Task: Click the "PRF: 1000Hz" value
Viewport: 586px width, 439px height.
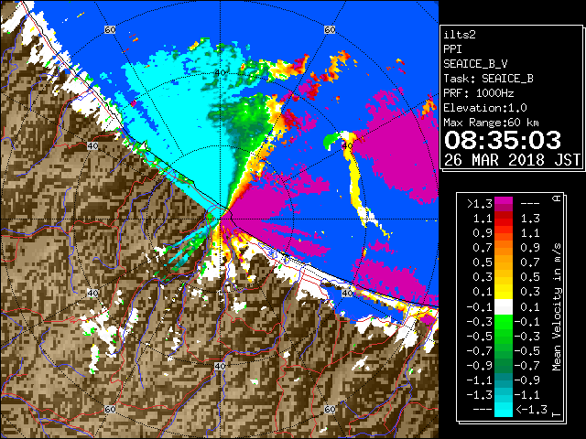Action: coord(479,93)
